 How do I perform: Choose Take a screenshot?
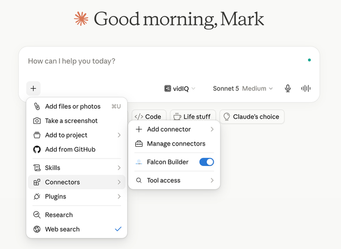point(77,121)
